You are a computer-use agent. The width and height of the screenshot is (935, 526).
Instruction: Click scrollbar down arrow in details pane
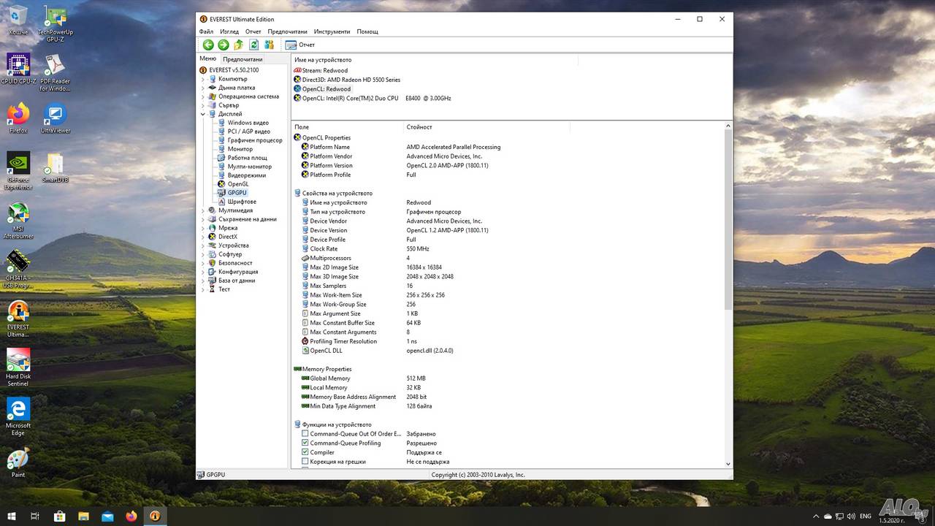click(728, 464)
